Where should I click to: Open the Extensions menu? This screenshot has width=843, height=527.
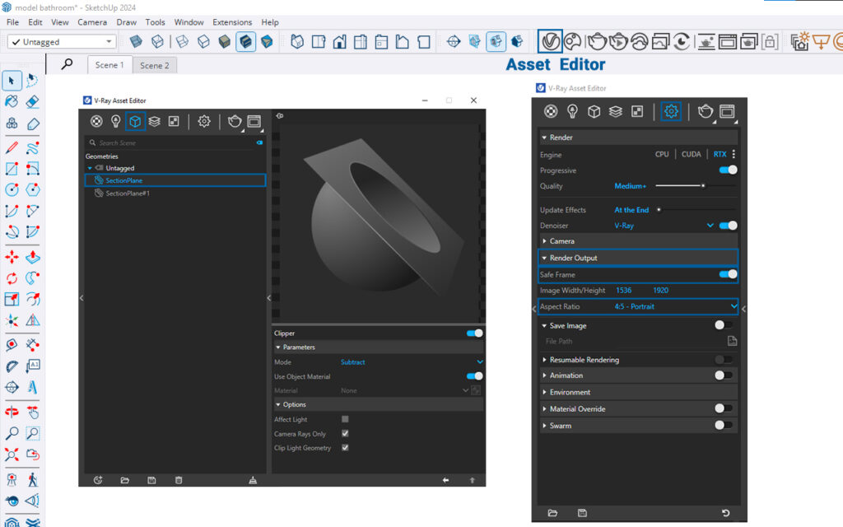tap(232, 22)
